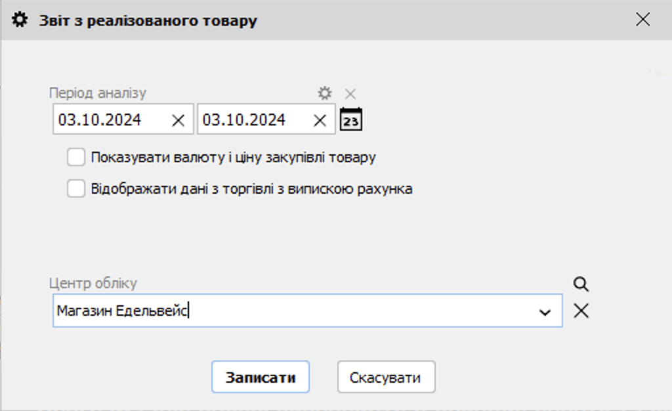Click the gear icon in the title bar
This screenshot has width=672, height=411.
[x=20, y=20]
